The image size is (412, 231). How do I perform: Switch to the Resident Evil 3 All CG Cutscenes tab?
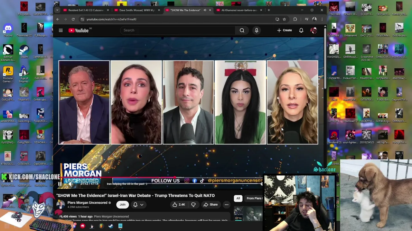coord(86,10)
